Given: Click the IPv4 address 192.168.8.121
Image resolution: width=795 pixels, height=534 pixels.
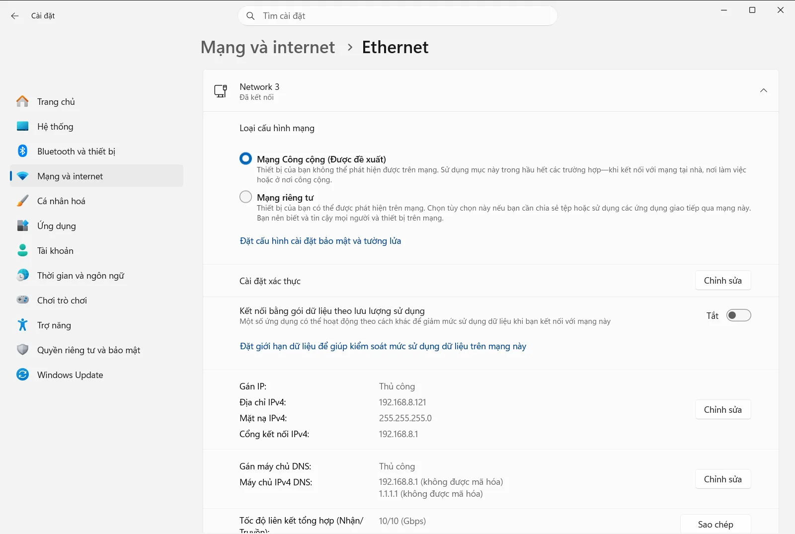Looking at the screenshot, I should pos(402,402).
